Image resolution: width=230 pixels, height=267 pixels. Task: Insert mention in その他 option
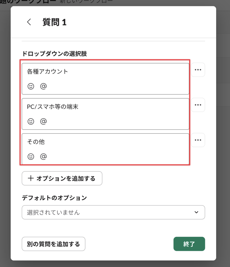click(43, 156)
